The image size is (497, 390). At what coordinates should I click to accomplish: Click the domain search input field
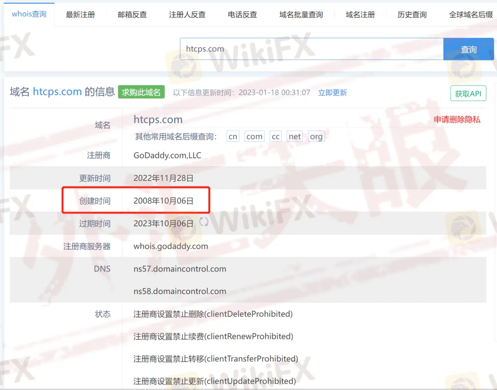312,49
